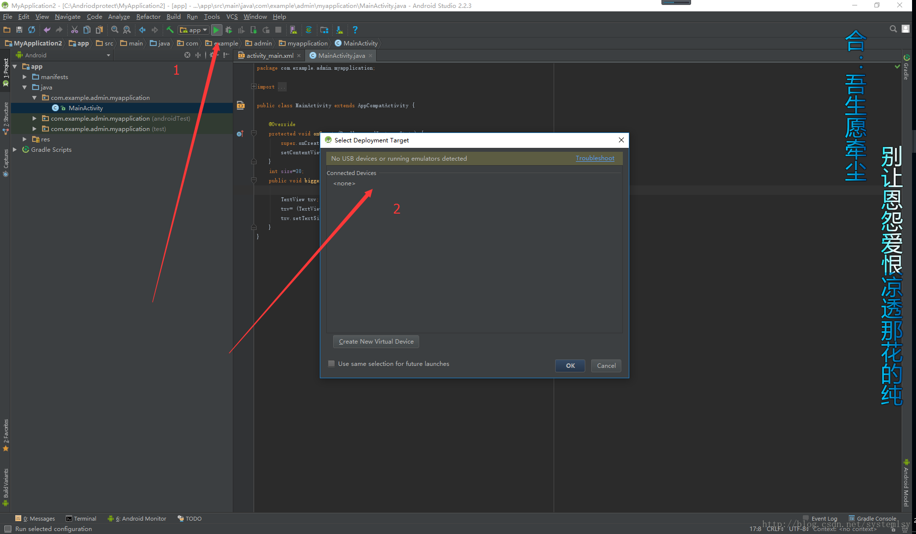The image size is (916, 534).
Task: Click the Copy icon in toolbar
Action: tap(87, 30)
